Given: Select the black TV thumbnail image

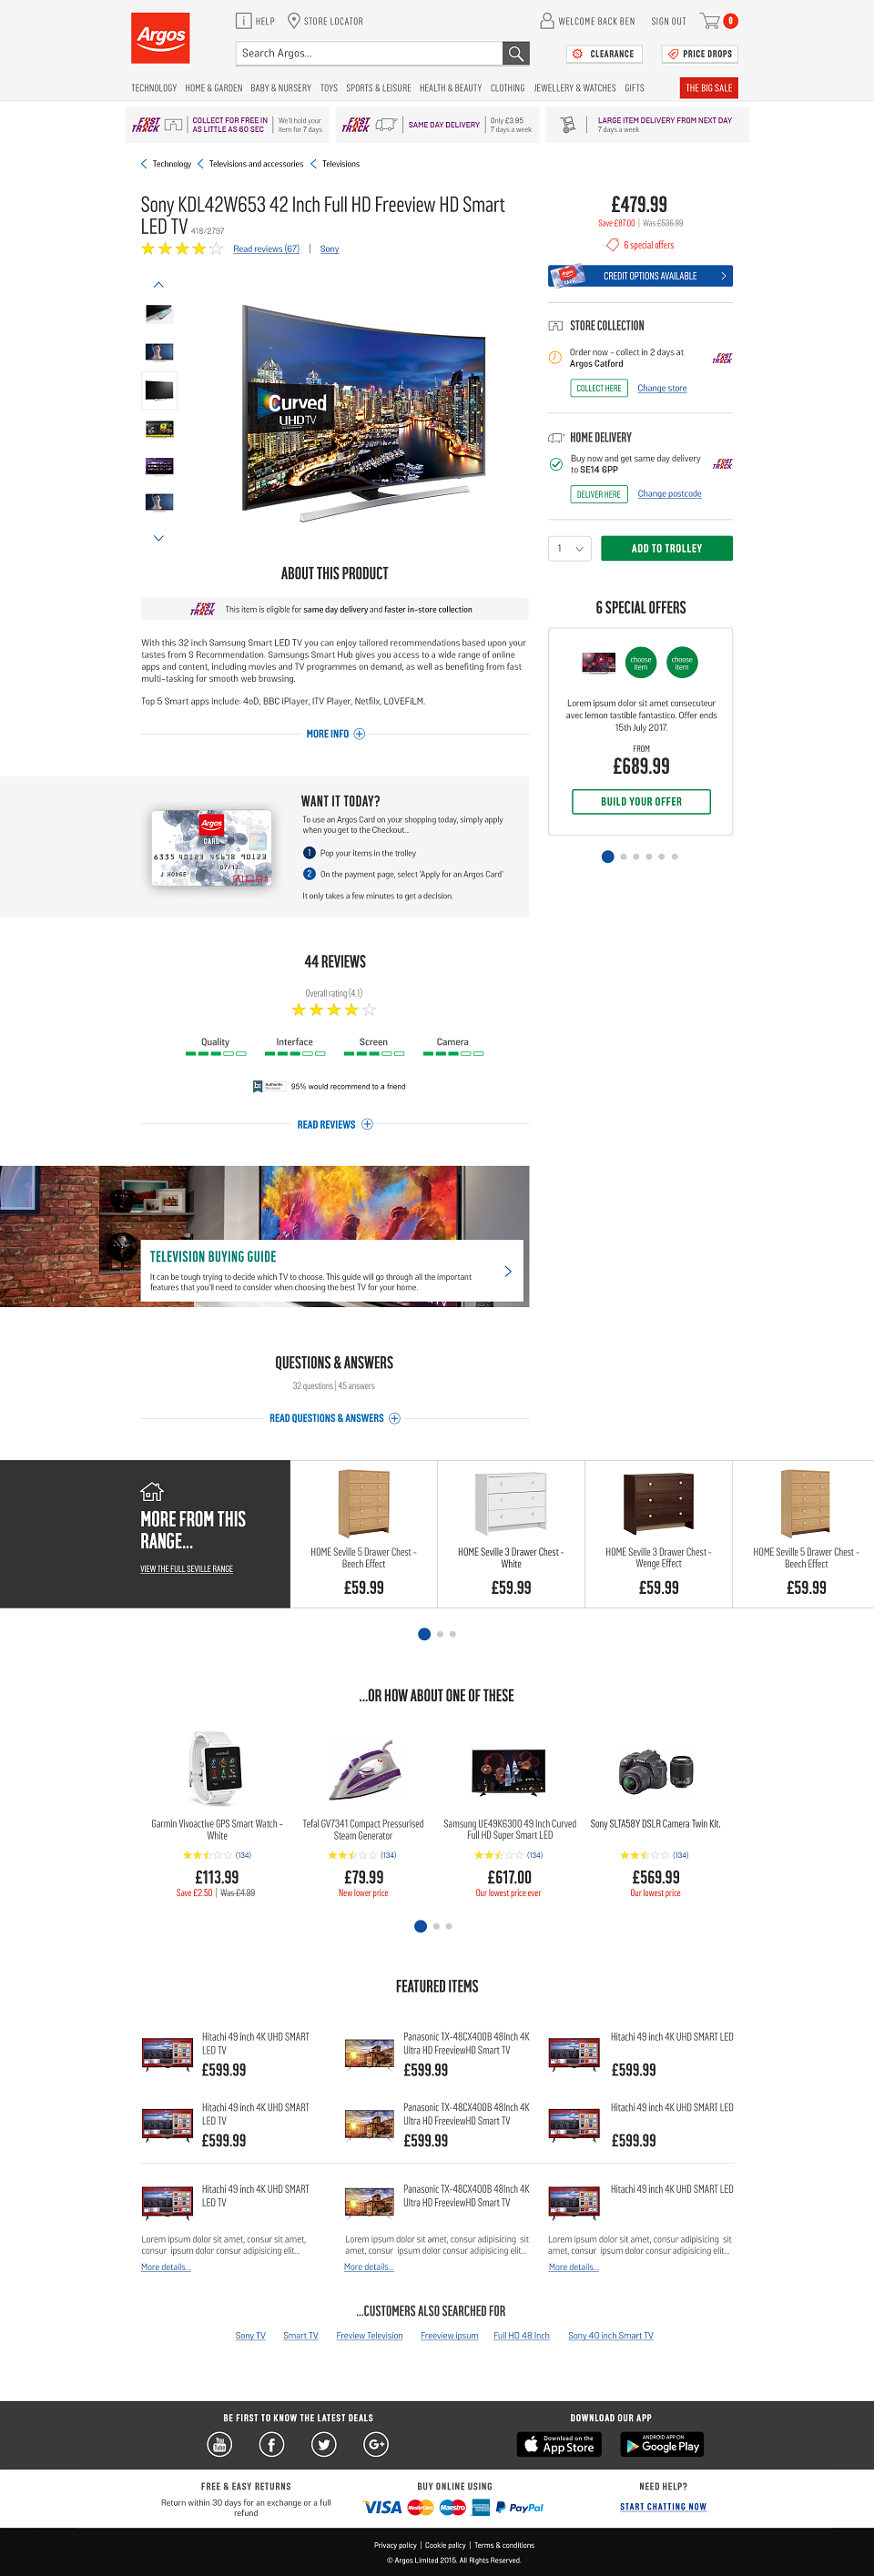Looking at the screenshot, I should pos(159,390).
